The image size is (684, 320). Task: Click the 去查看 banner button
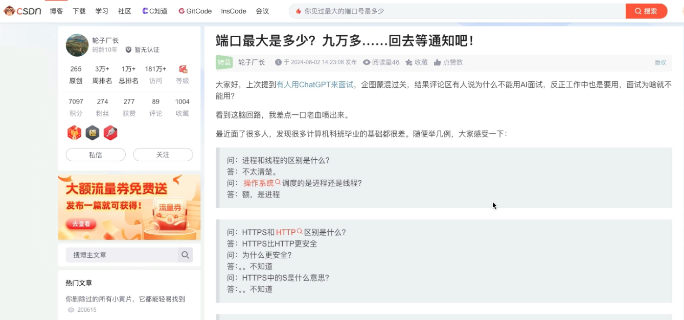(81, 224)
